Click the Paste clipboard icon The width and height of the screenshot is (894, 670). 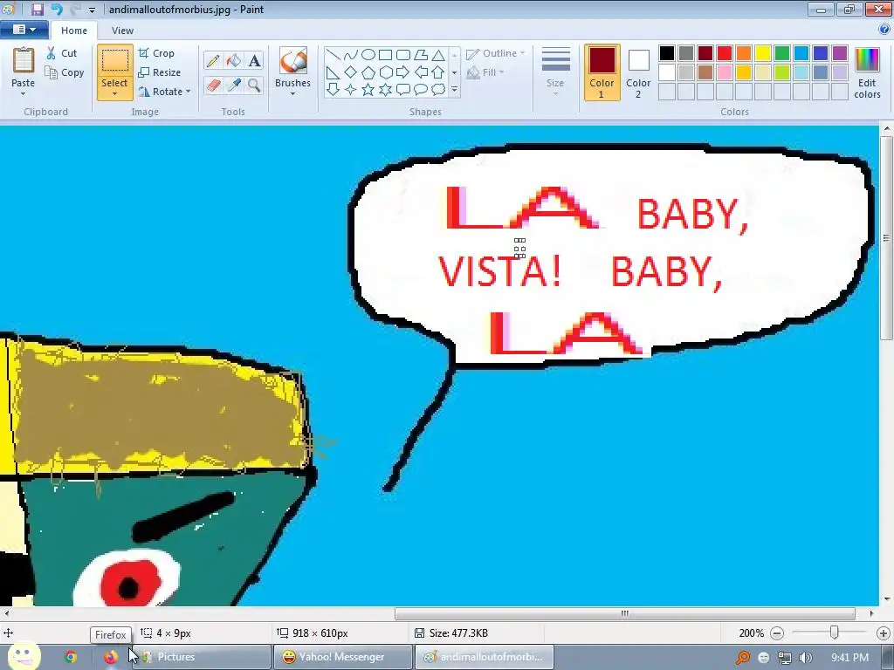[x=24, y=60]
